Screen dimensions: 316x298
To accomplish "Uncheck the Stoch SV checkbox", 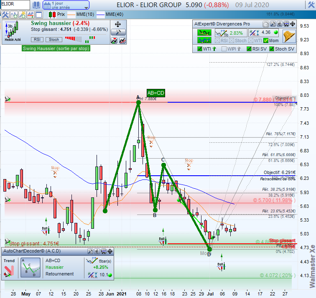I will [272, 49].
